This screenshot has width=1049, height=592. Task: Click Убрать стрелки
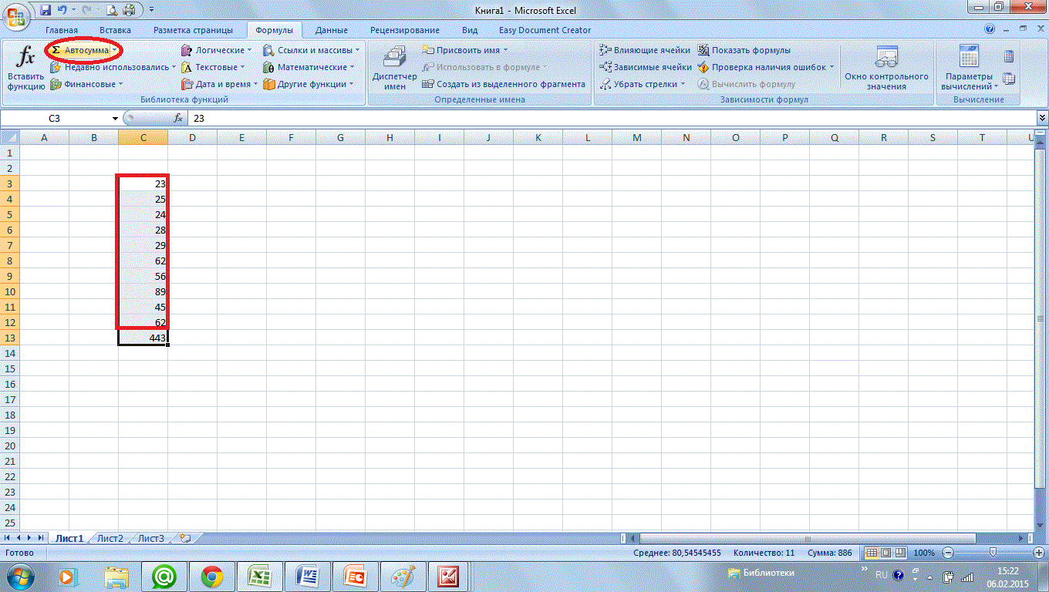tap(643, 84)
